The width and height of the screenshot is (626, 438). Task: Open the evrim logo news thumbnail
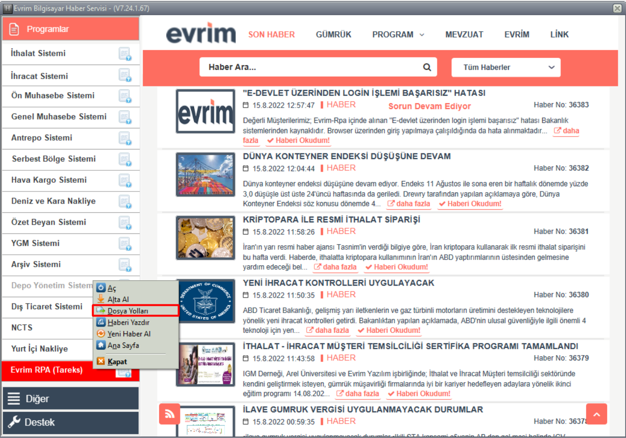coord(205,111)
